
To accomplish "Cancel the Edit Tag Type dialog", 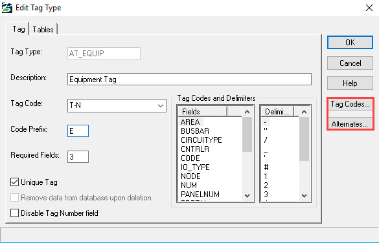I will coord(350,63).
